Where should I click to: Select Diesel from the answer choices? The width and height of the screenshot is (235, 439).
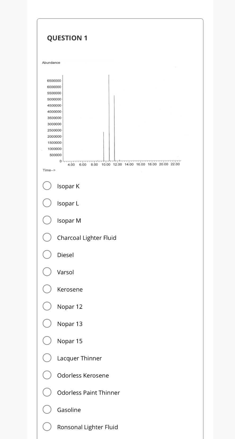[x=47, y=254]
